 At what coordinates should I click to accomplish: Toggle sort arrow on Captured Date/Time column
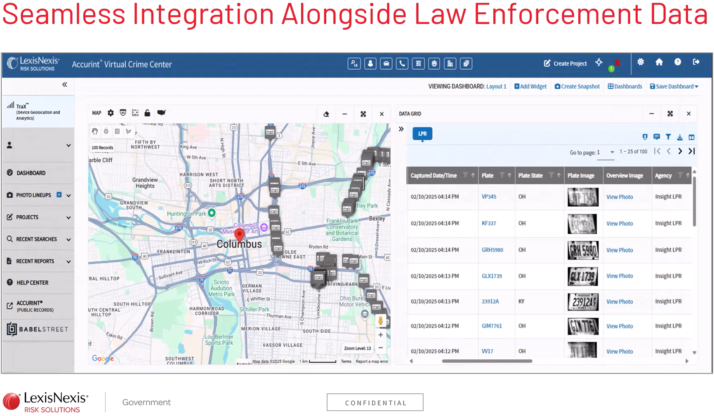coord(473,175)
